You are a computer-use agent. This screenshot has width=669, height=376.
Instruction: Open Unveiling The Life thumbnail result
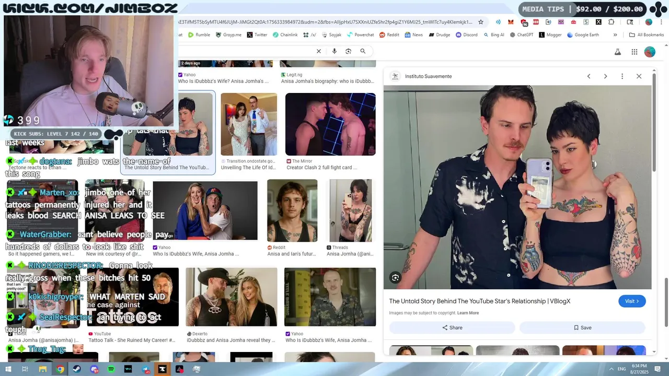tap(249, 124)
